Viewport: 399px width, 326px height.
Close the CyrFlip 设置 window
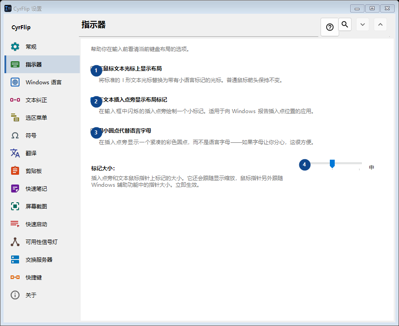pos(387,8)
